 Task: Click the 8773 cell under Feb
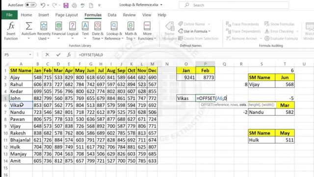tap(205, 78)
